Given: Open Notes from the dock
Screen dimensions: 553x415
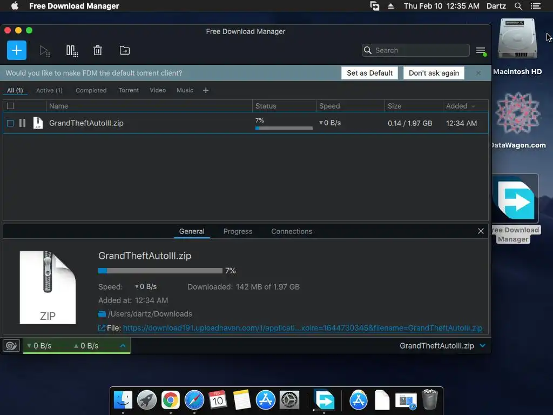Looking at the screenshot, I should point(241,400).
